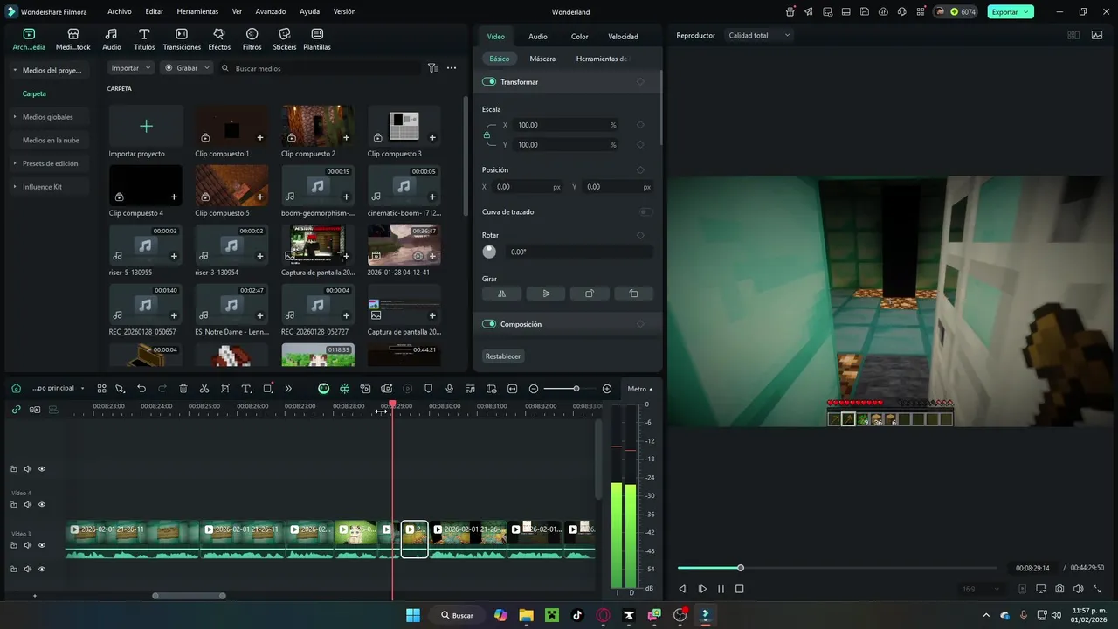Flip the clip horizontally
This screenshot has height=629, width=1118.
502,294
